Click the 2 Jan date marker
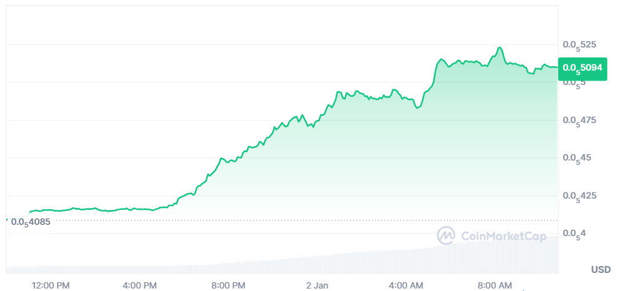The width and height of the screenshot is (619, 291). (317, 285)
